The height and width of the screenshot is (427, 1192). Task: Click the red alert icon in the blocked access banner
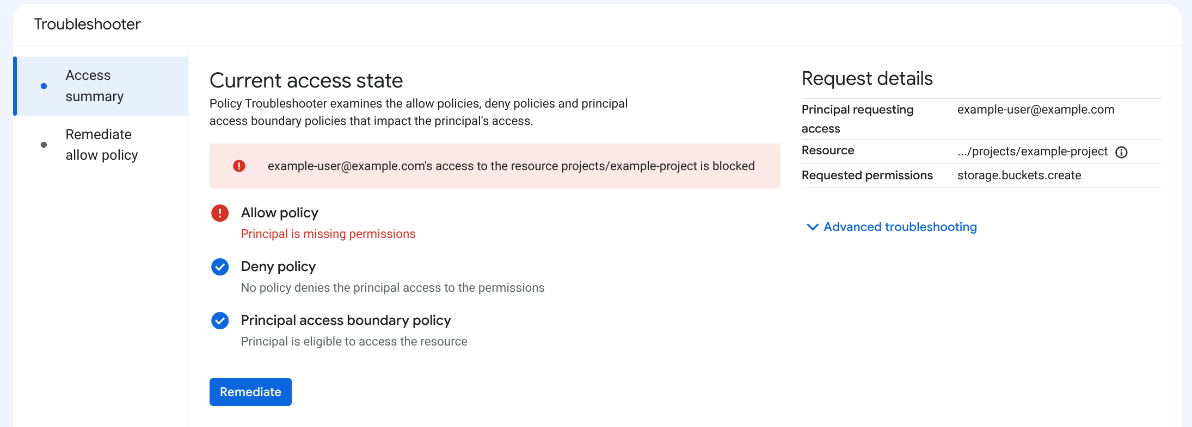(x=239, y=166)
